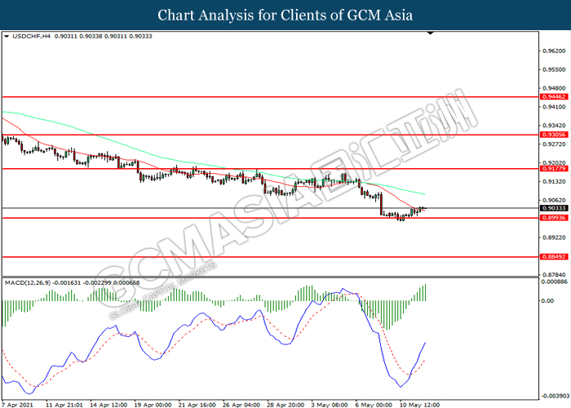Viewport: 571px width, 408px height.
Task: Click the 3 May 08:00 time label
Action: 330,405
